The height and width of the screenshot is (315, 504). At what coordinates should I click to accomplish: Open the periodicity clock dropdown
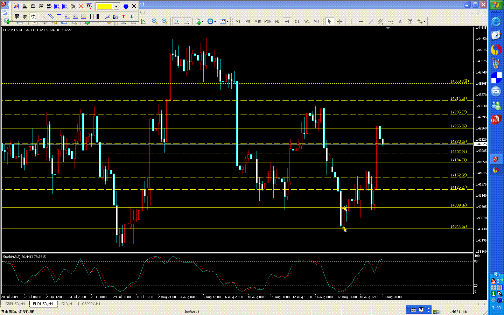click(x=211, y=21)
